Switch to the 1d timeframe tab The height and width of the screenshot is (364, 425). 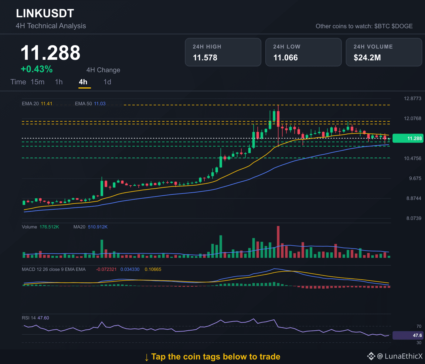click(x=107, y=82)
